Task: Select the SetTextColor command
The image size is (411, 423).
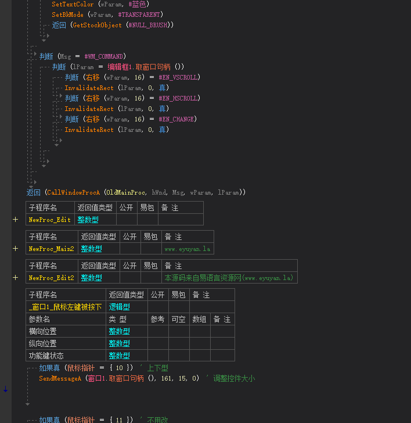Action: pyautogui.click(x=73, y=4)
